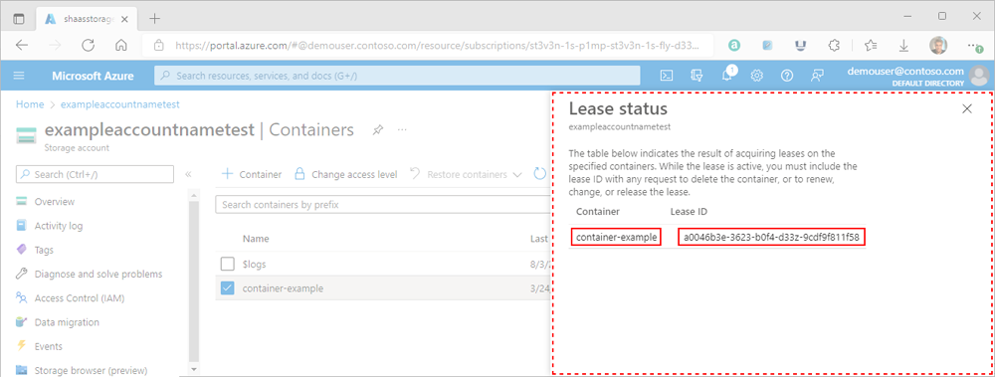995x377 pixels.
Task: Add a new Container
Action: [252, 174]
